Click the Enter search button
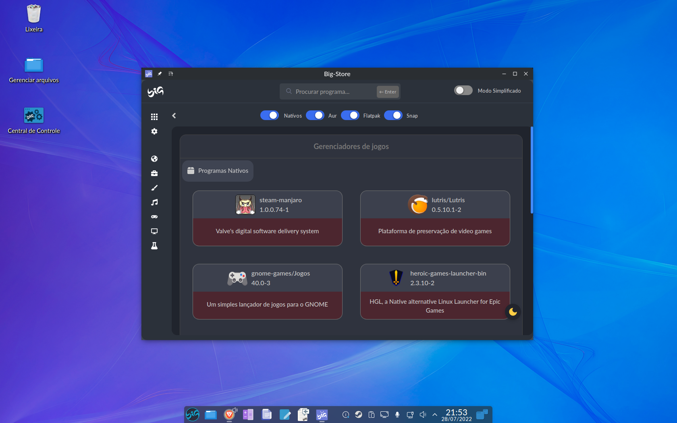The image size is (677, 423). (x=388, y=92)
